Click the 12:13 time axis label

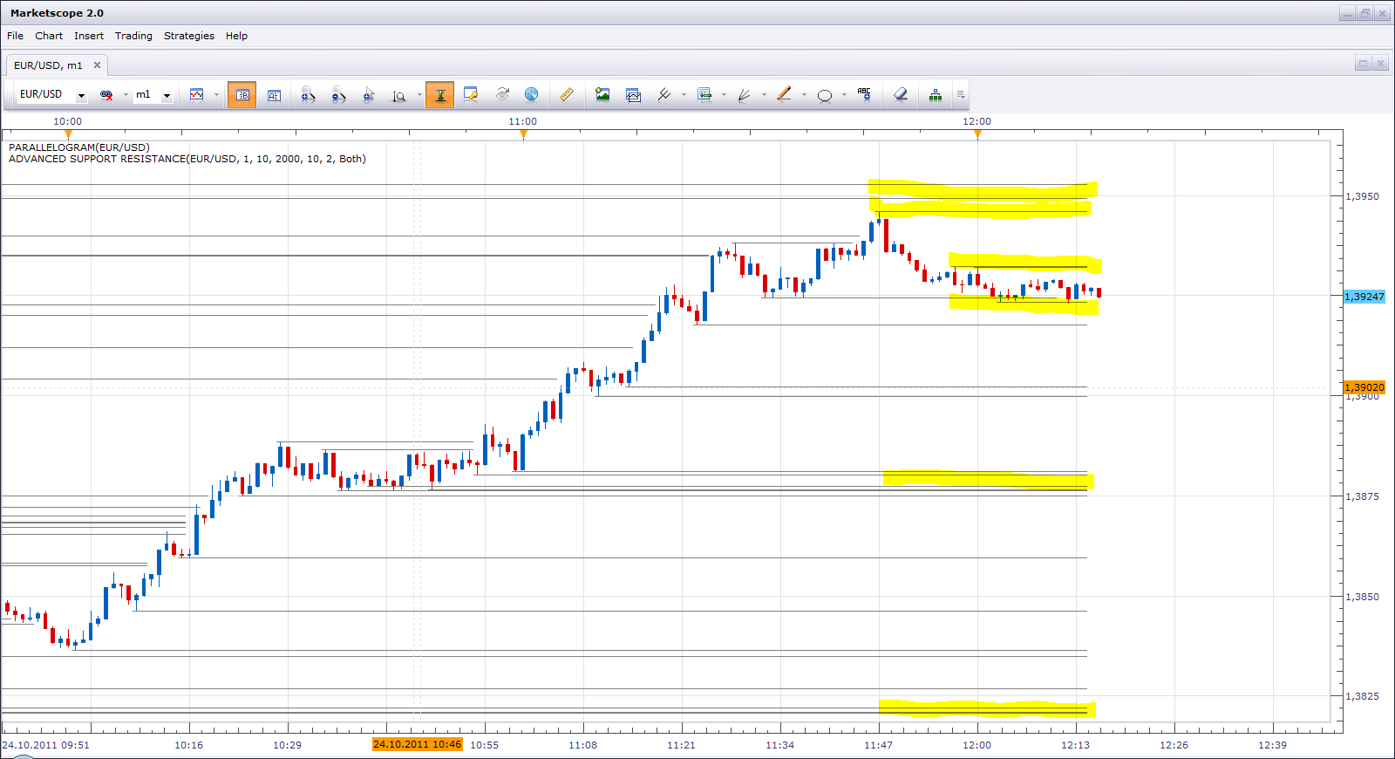[1075, 745]
